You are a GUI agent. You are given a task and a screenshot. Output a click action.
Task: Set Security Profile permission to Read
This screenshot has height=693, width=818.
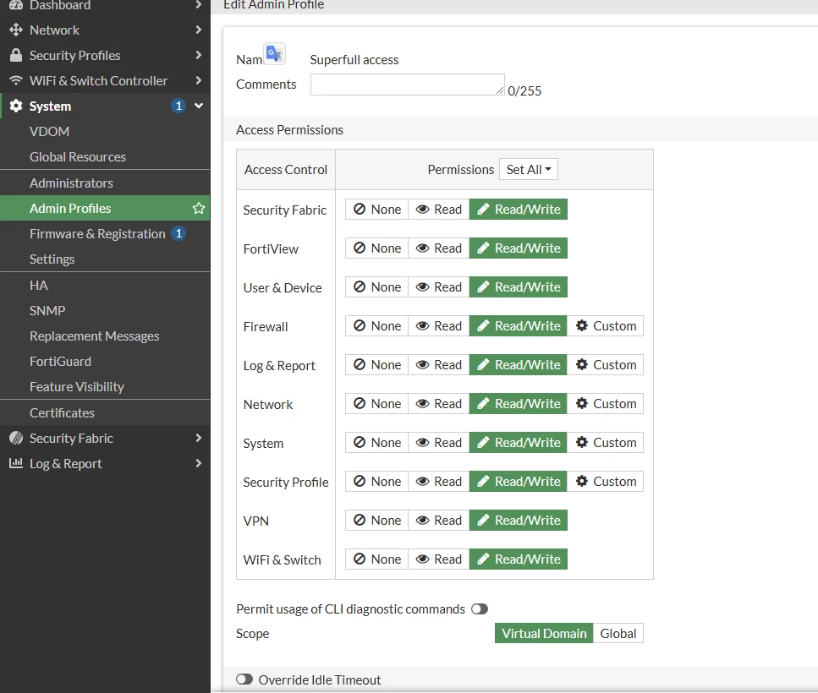pyautogui.click(x=439, y=481)
